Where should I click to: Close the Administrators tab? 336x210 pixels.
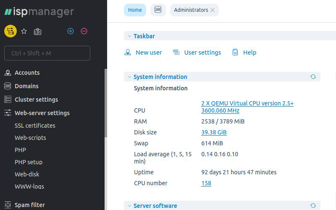click(213, 10)
